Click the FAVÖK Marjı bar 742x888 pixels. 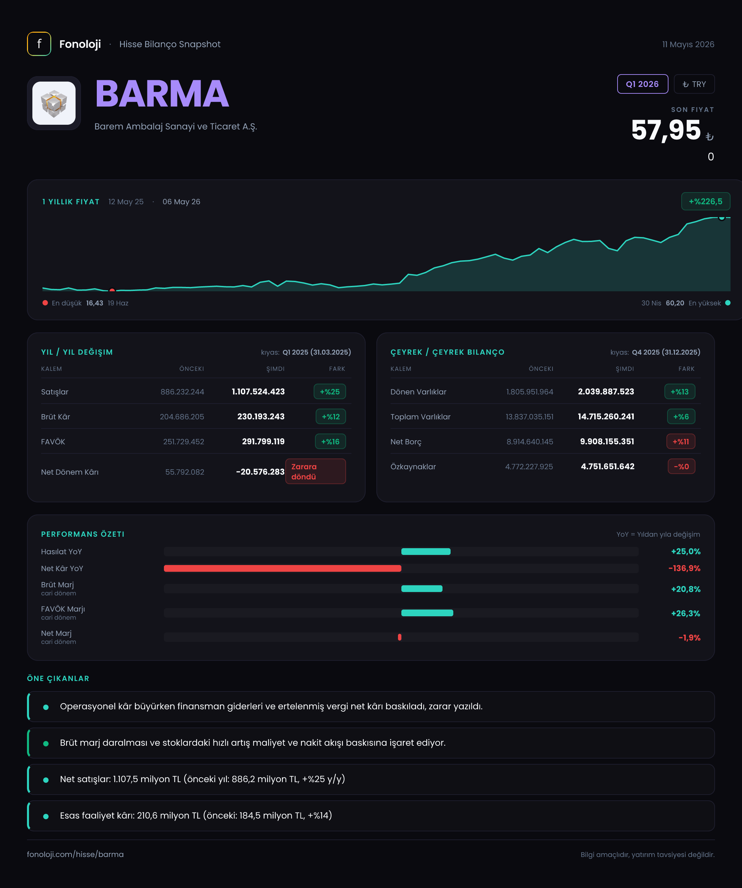(x=427, y=613)
